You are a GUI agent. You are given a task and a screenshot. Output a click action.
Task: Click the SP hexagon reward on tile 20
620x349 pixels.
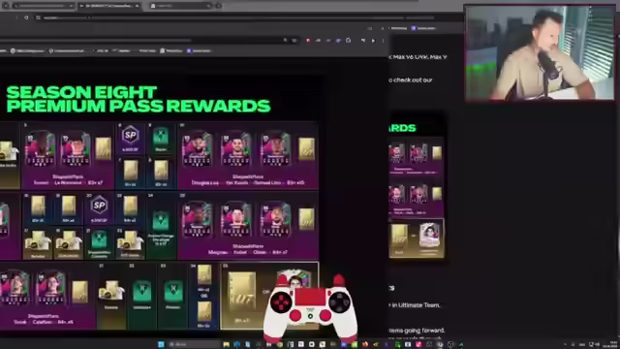(99, 206)
